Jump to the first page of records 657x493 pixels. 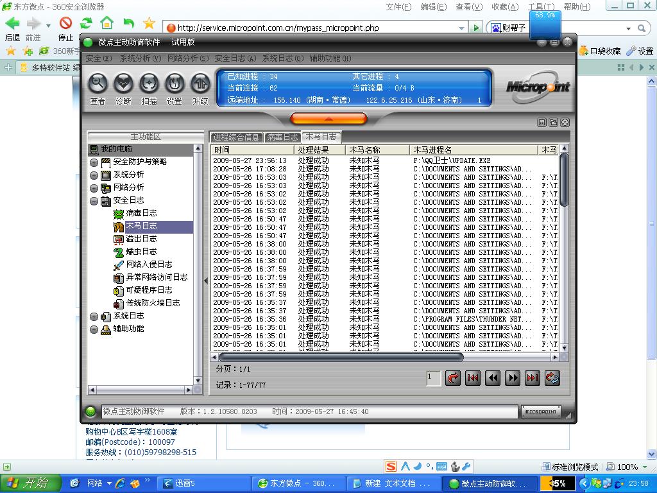[x=473, y=378]
